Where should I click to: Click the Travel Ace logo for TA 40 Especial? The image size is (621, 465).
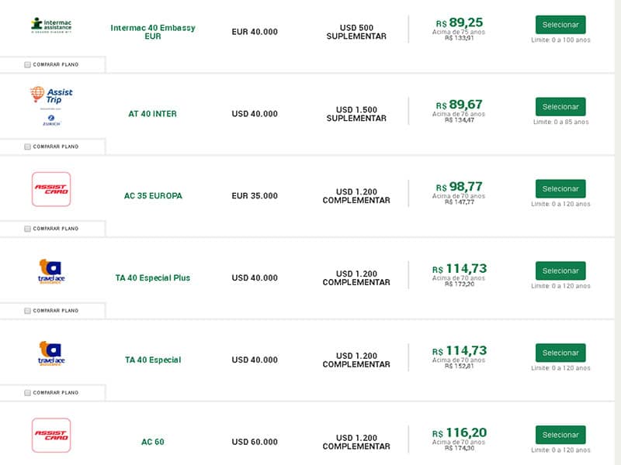coord(51,353)
